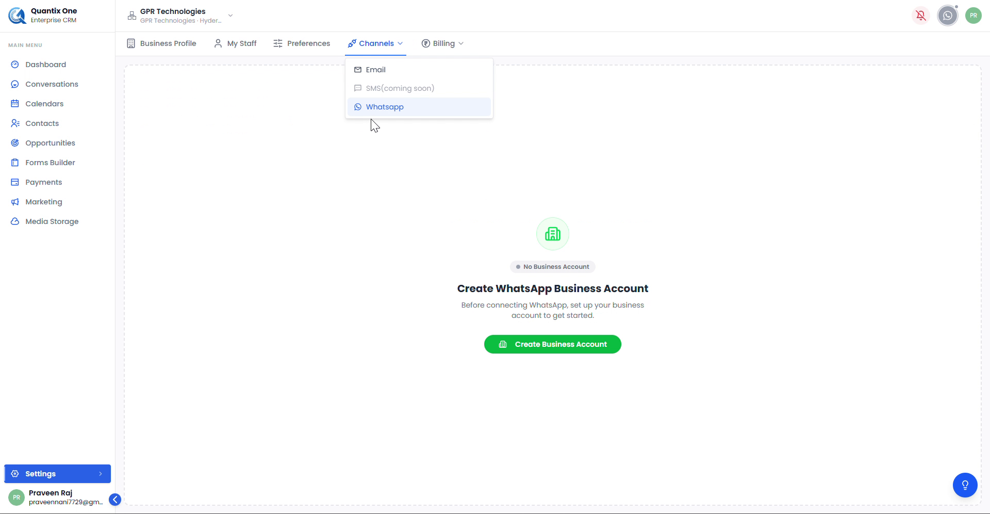Click the muted notifications bell icon
The image size is (990, 514).
921,15
